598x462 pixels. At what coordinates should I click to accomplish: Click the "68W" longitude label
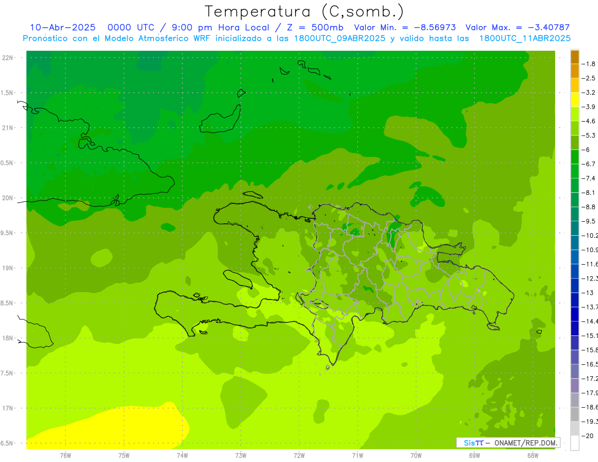pyautogui.click(x=533, y=455)
